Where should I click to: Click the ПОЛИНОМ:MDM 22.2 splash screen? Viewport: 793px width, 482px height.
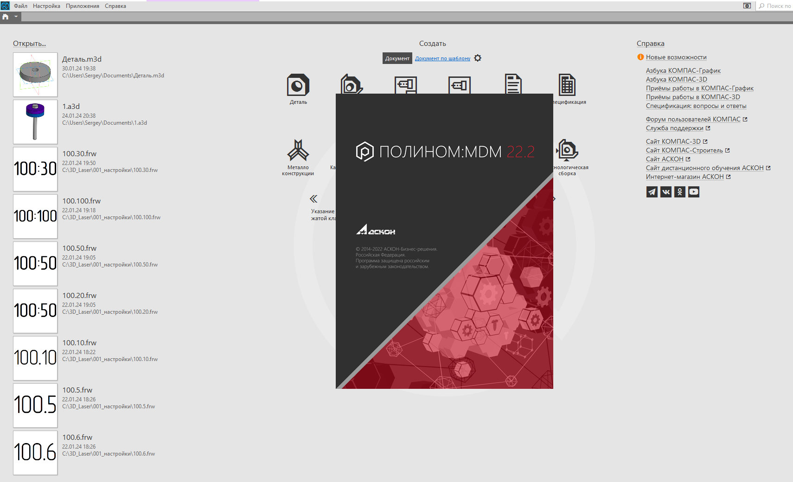pyautogui.click(x=444, y=241)
